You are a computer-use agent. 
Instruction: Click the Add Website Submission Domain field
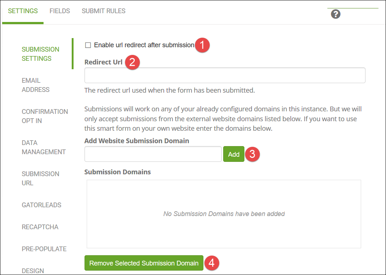153,154
